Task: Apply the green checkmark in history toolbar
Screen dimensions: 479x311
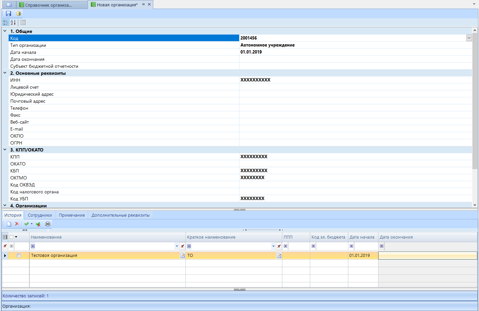Action: (27, 224)
